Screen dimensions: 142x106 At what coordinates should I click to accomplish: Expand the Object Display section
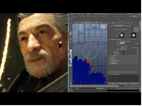tap(110, 60)
